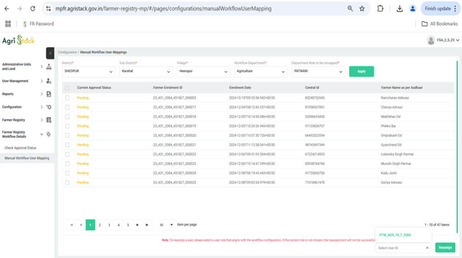462x258 pixels.
Task: Tick checkbox for Ramcharan Adiwasi row
Action: pyautogui.click(x=67, y=98)
